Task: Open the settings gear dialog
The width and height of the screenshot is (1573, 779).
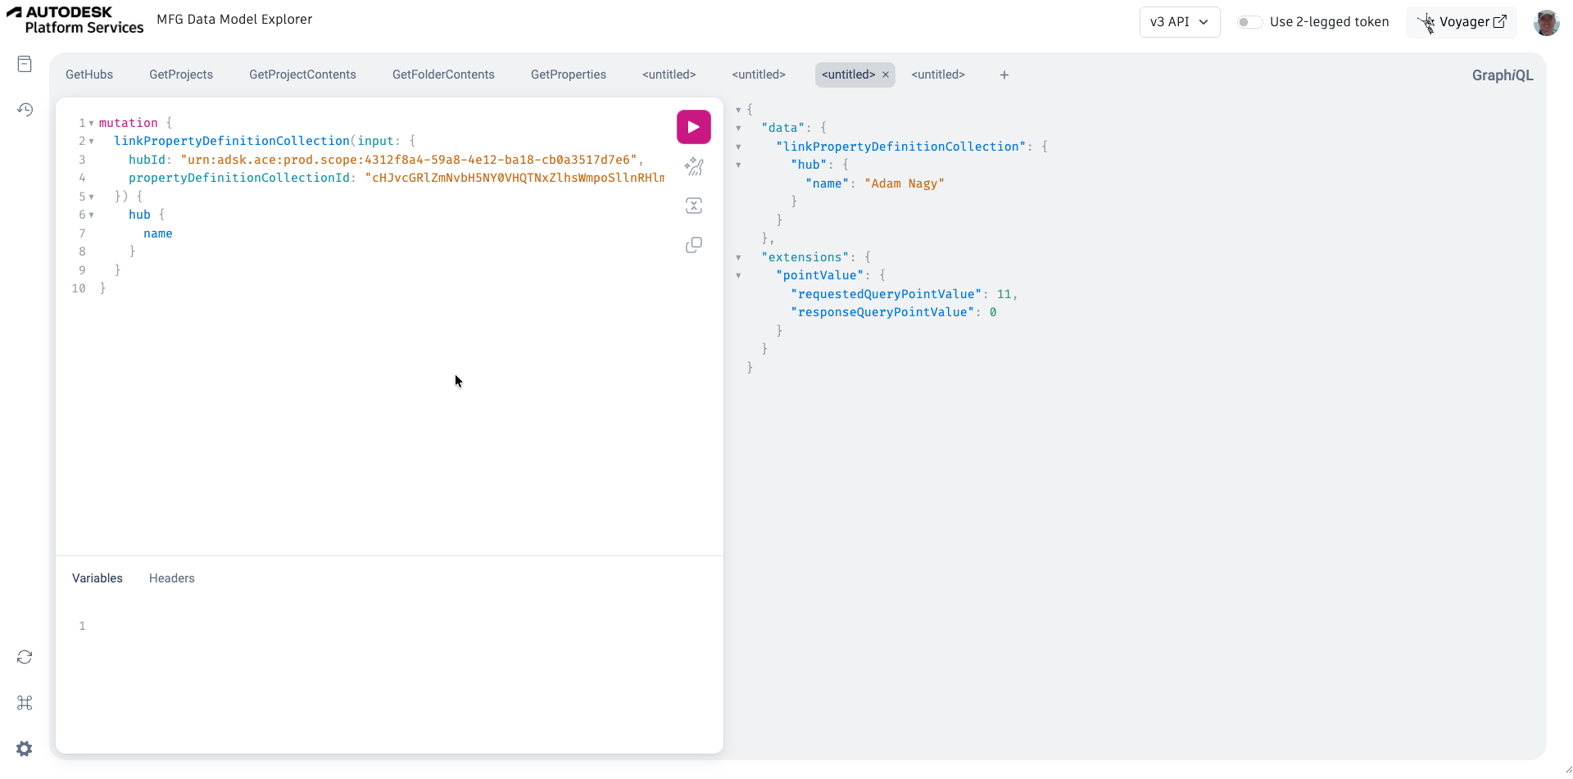Action: pos(25,749)
